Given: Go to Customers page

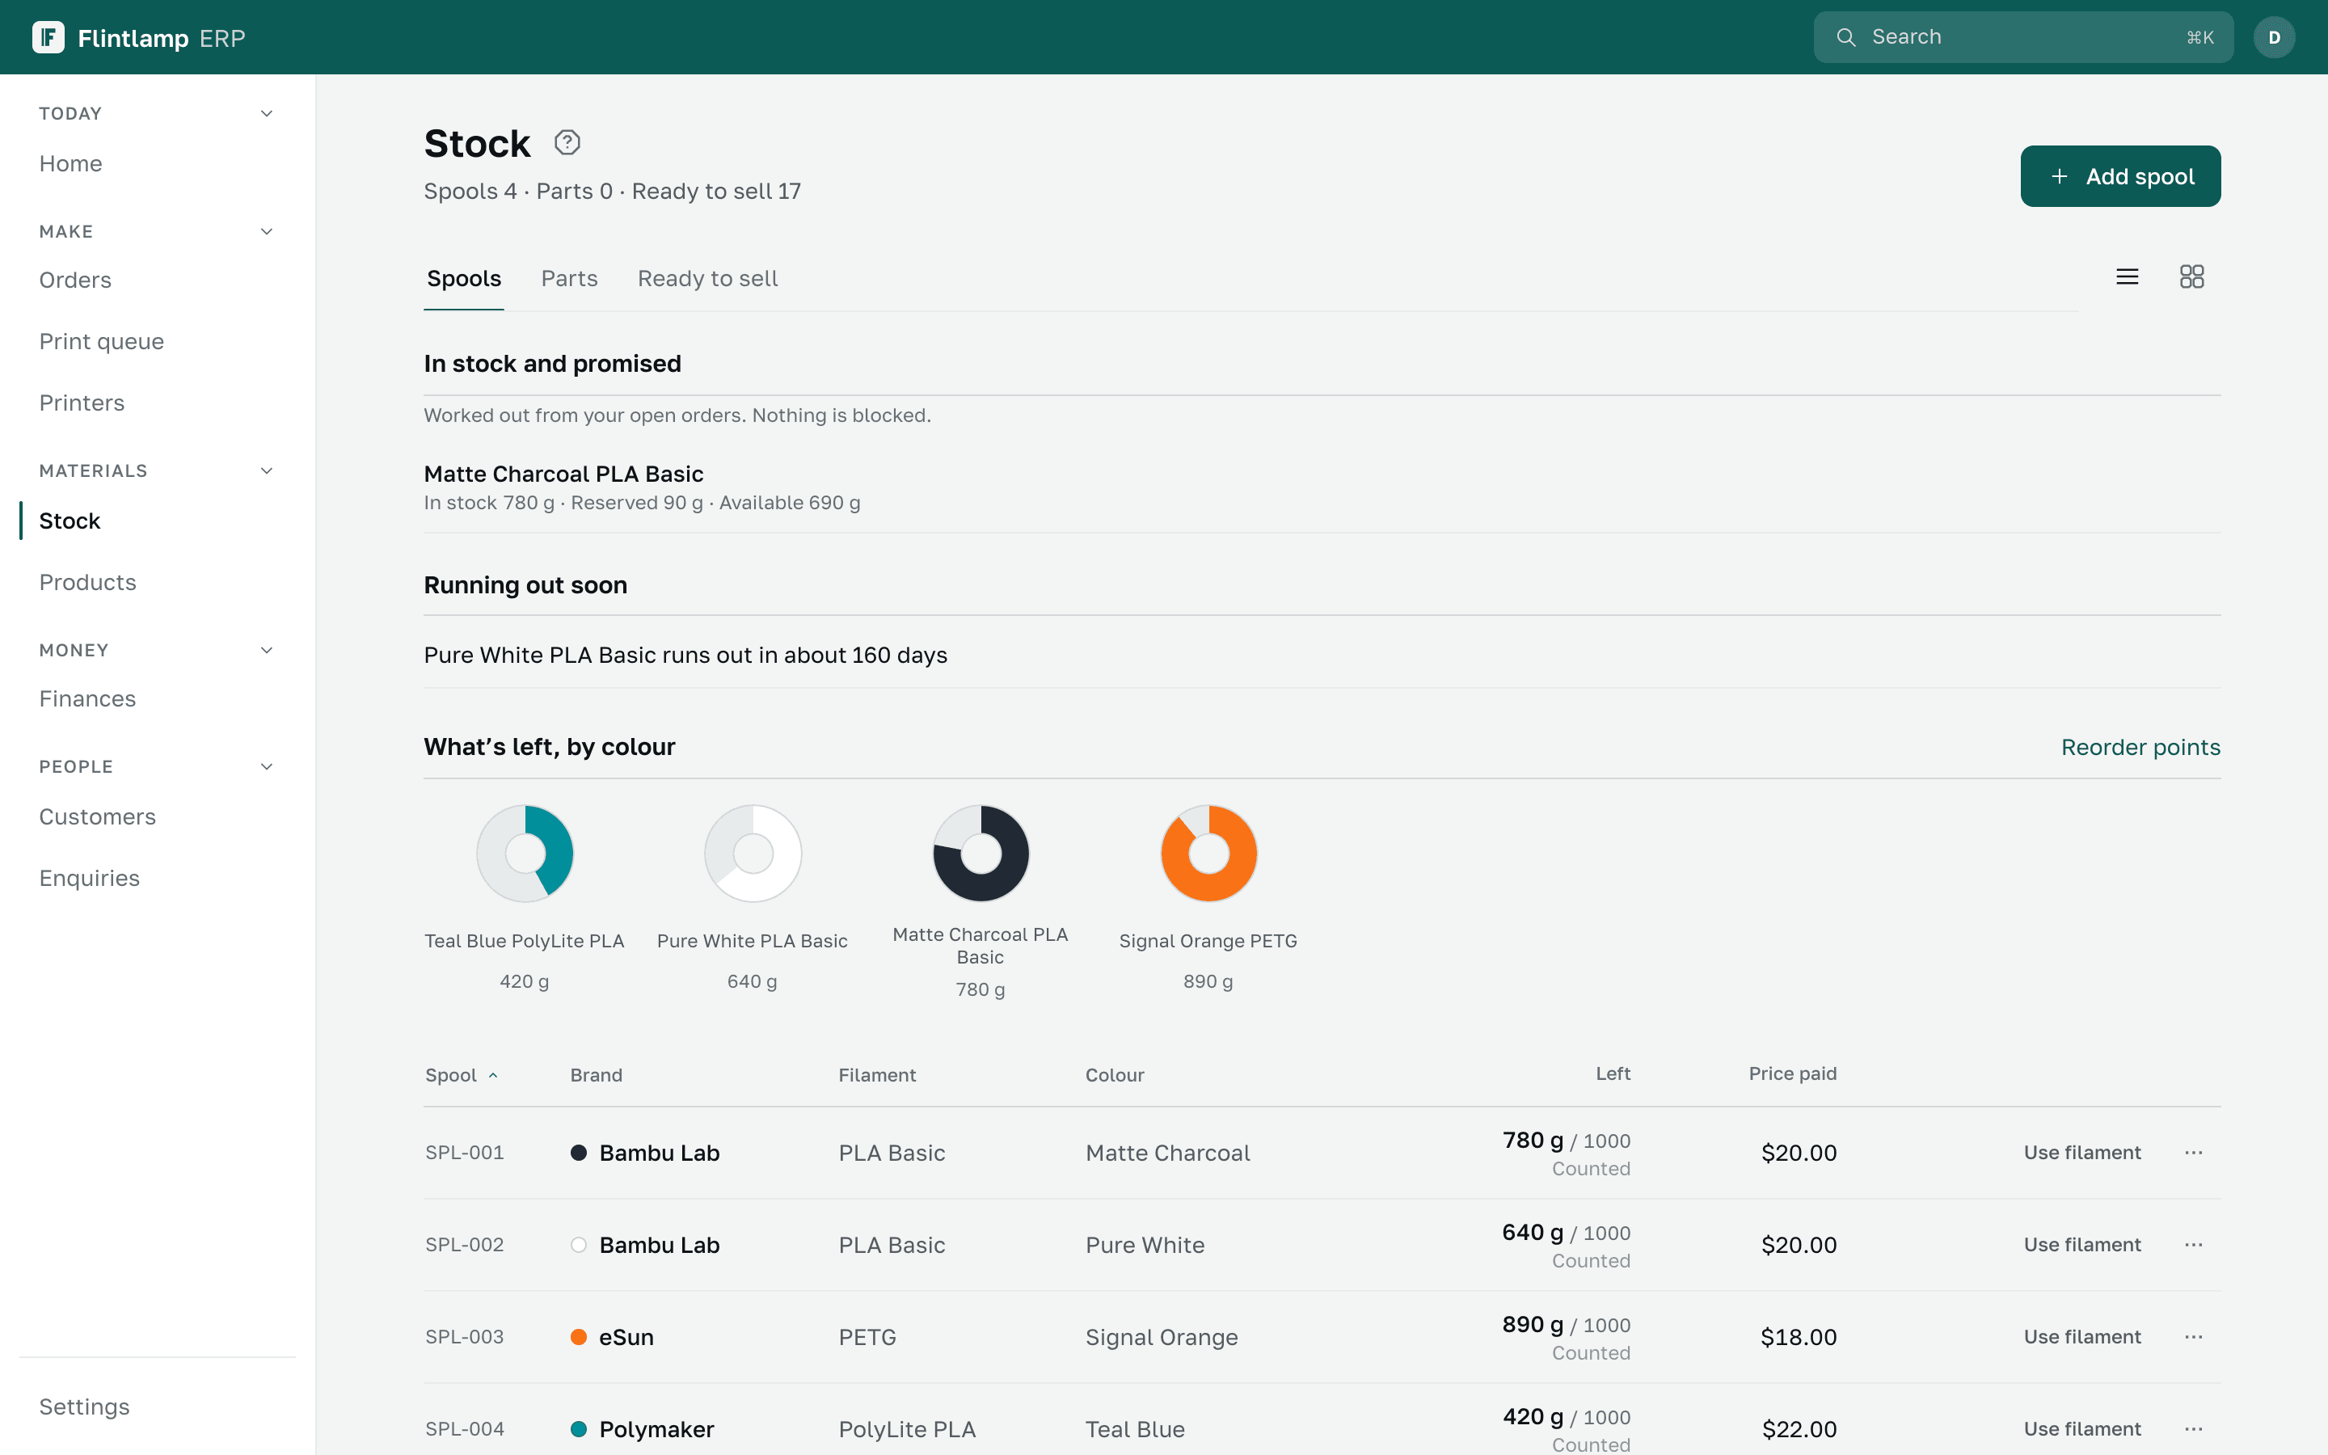Looking at the screenshot, I should (x=97, y=817).
